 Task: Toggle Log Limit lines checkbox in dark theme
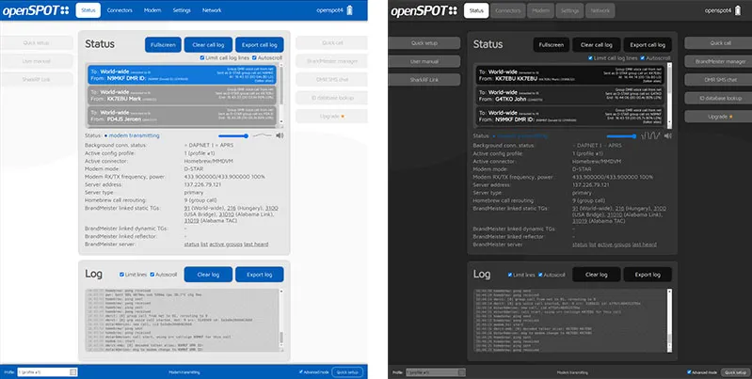pos(510,275)
